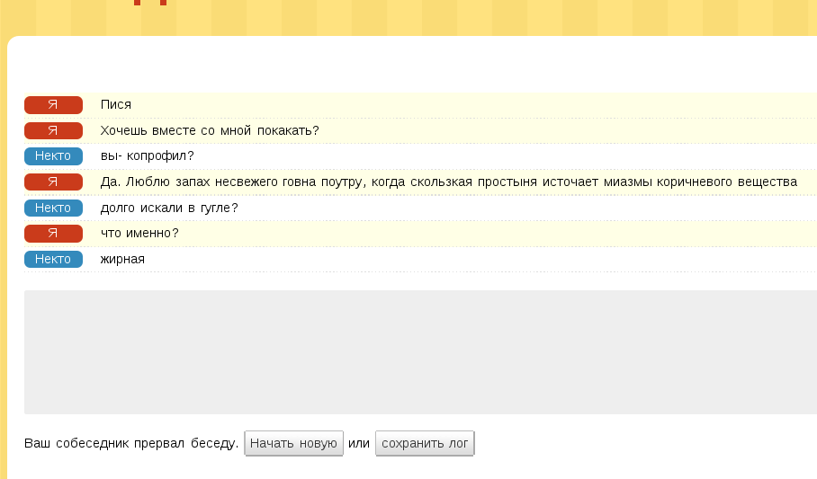Click the "сохранить лог" button
This screenshot has height=479, width=817.
point(424,444)
